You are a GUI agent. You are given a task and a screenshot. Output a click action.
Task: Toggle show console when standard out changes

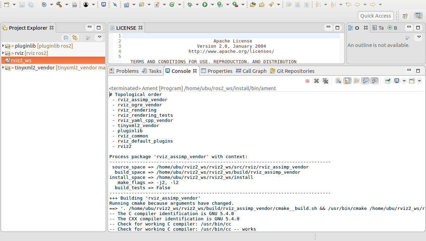pos(365,81)
